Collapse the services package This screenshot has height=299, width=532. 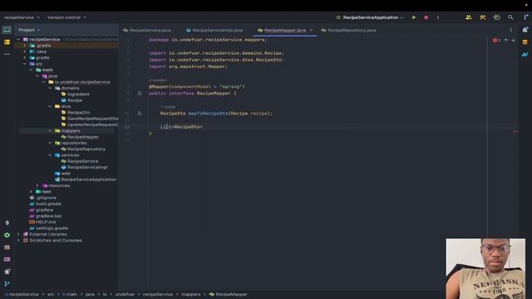50,155
